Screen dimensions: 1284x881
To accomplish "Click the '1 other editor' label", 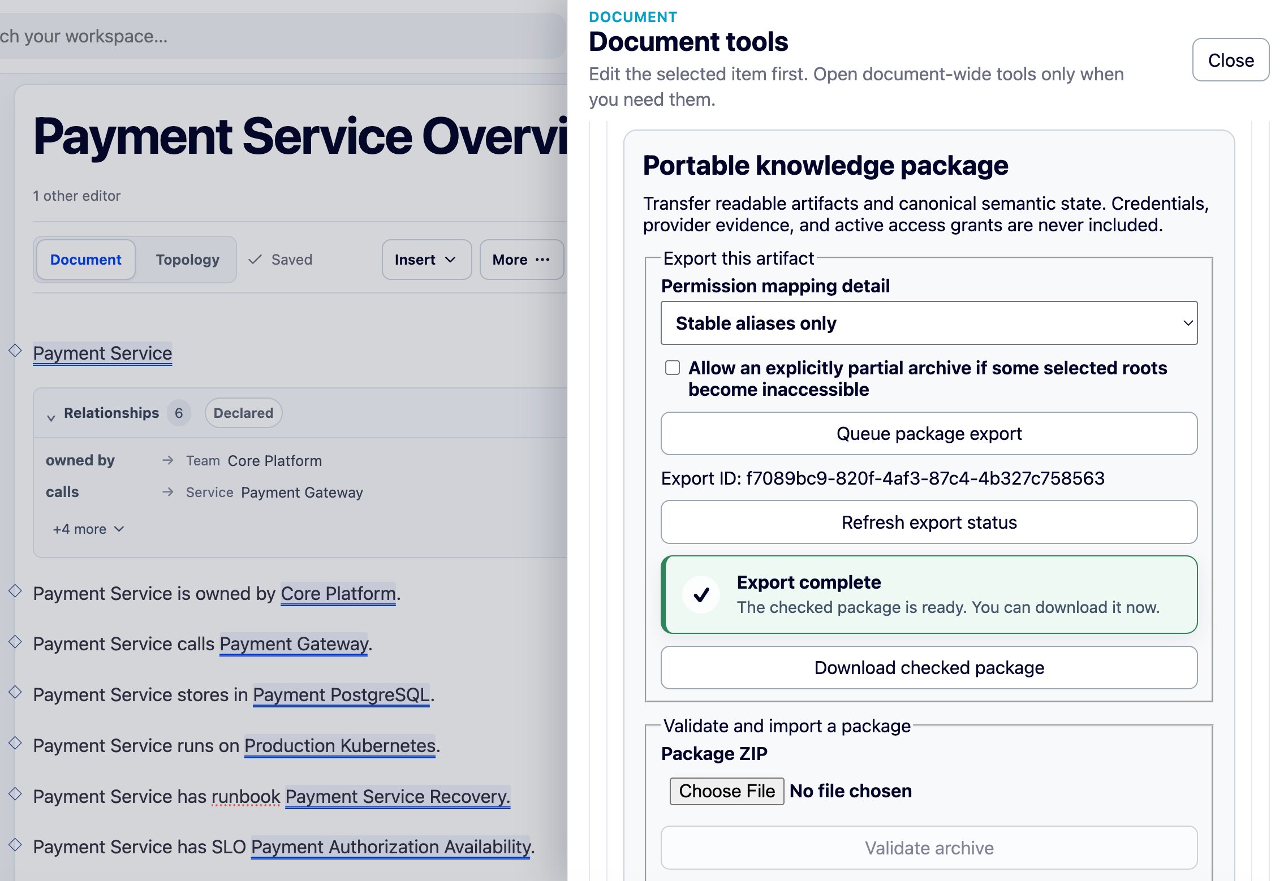I will (76, 196).
